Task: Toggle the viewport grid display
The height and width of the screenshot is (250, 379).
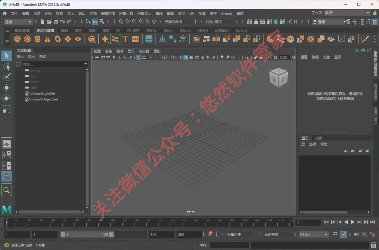Action: (139, 58)
